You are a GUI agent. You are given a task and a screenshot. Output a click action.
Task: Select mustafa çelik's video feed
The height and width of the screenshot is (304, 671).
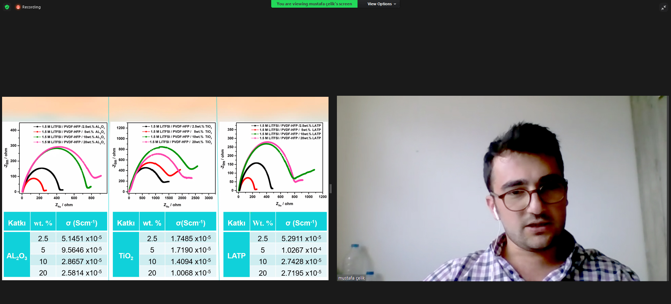click(x=502, y=189)
